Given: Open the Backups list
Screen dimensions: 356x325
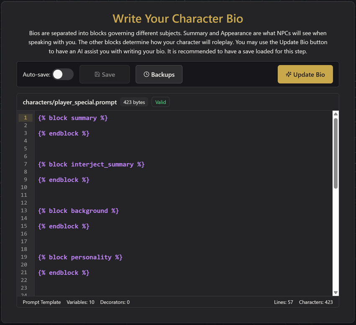Looking at the screenshot, I should (159, 74).
